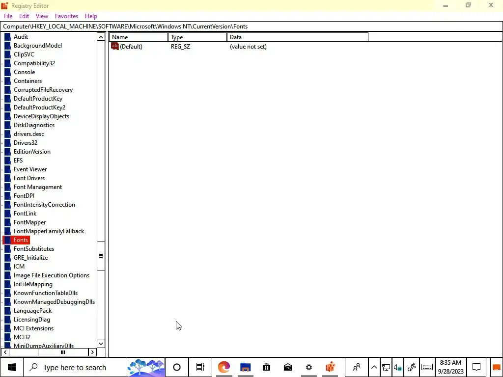Select EFS tree item
Image resolution: width=503 pixels, height=377 pixels.
point(18,161)
